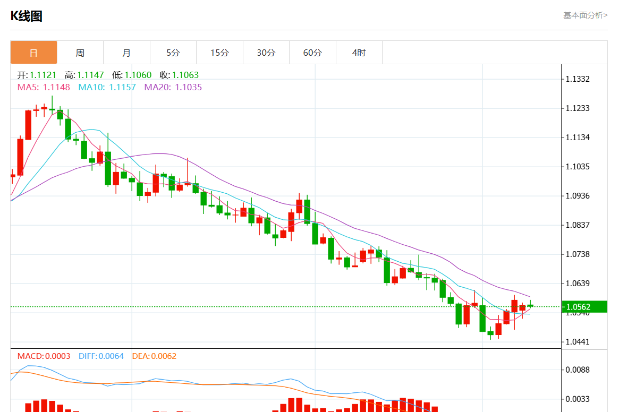Click the last green candlestick on the chart

[x=531, y=305]
